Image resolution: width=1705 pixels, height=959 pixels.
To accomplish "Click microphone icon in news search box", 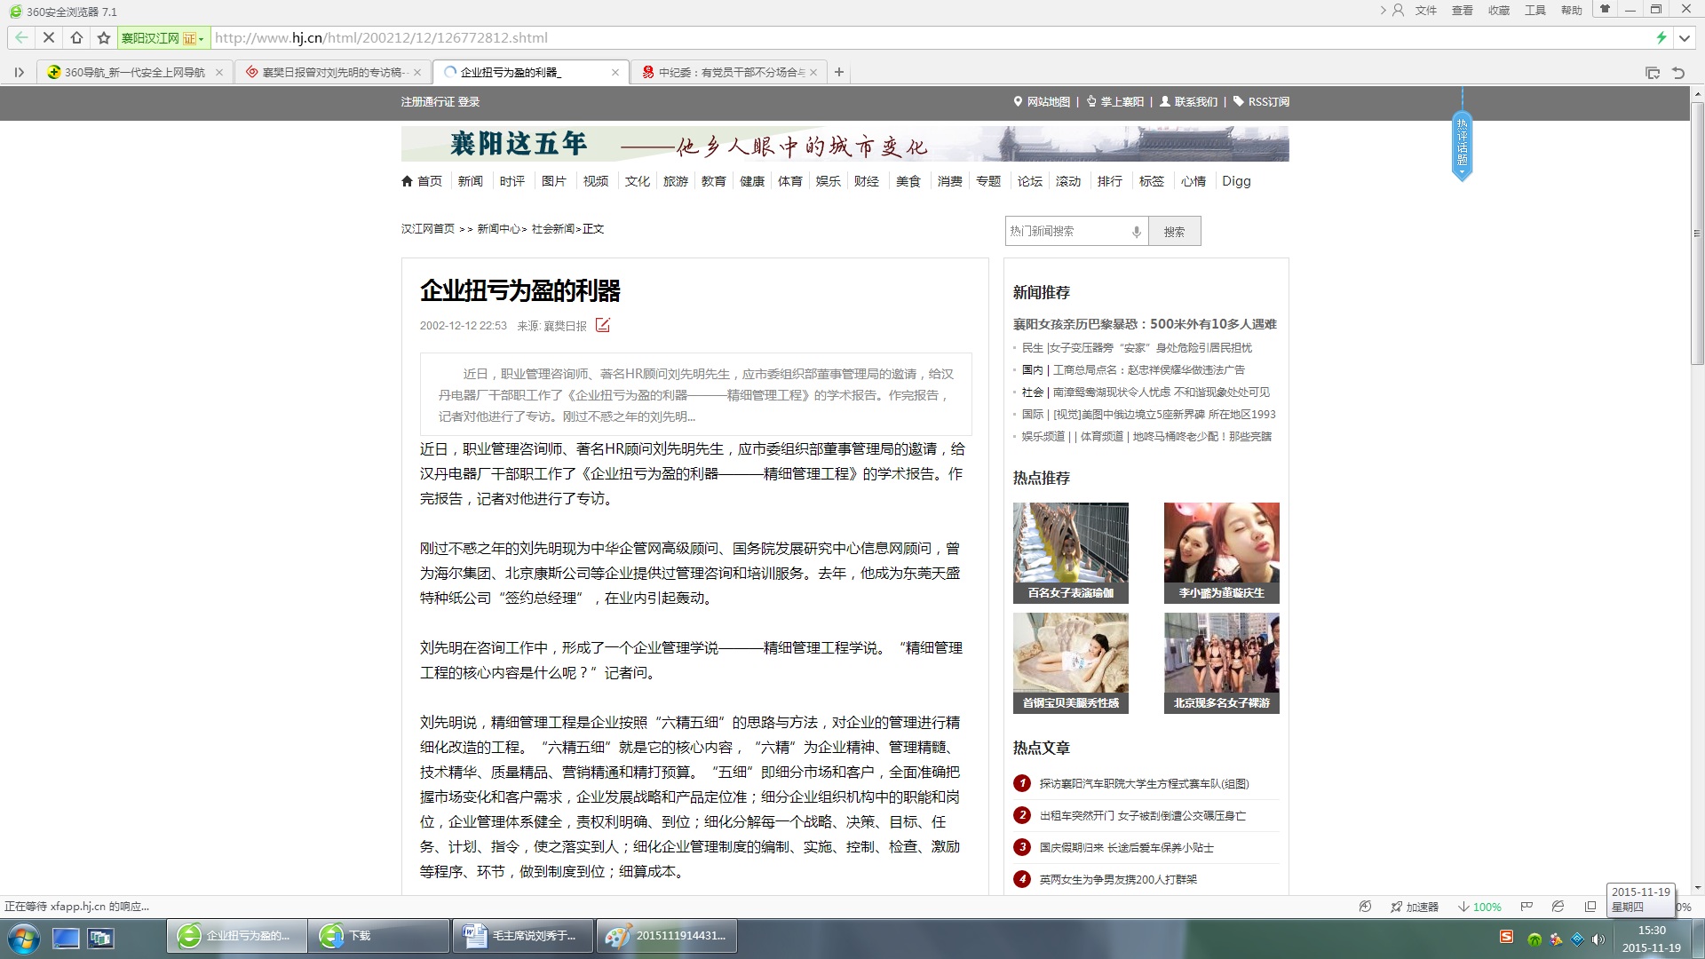I will tap(1136, 232).
